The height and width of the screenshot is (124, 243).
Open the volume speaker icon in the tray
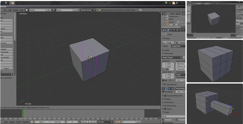177,3
